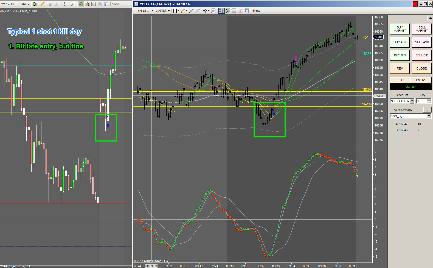The width and height of the screenshot is (433, 268).
Task: Click zoom frame magnifier in 1 Min chart
Action: [73, 4]
